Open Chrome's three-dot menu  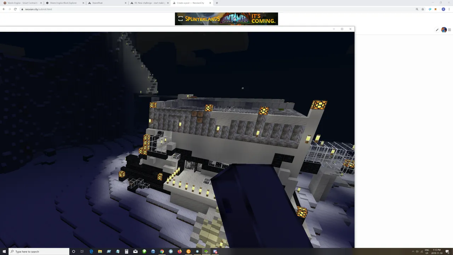(449, 9)
